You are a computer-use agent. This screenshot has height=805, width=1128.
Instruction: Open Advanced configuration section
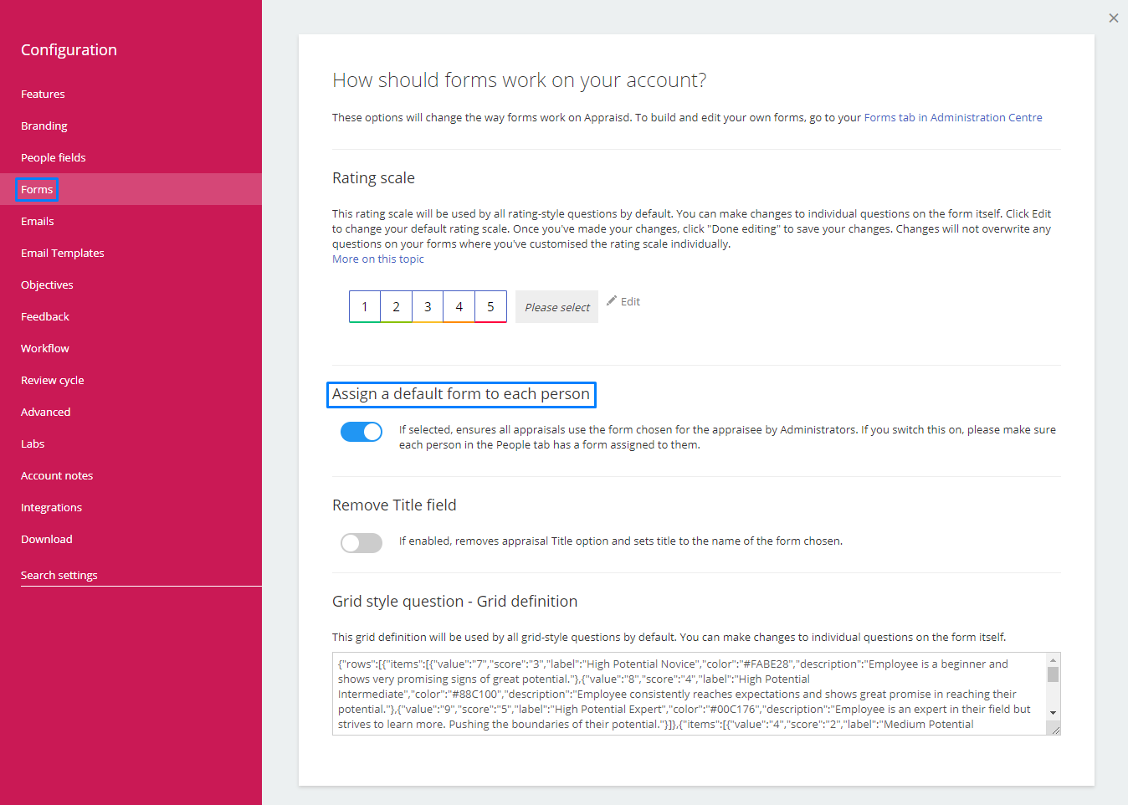click(46, 412)
